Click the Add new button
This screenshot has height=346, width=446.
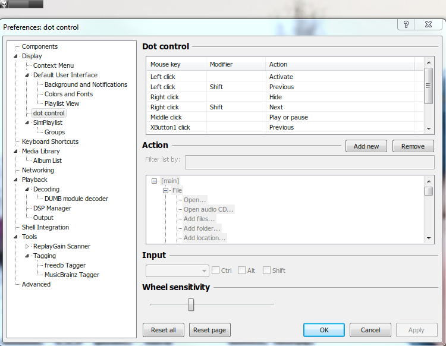(366, 146)
